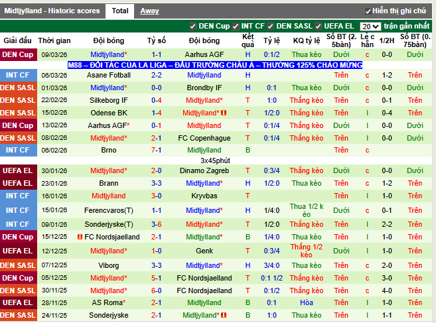The image size is (436, 323).
Task: Click the 5-1 score on 05/12/25
Action: coord(156,278)
